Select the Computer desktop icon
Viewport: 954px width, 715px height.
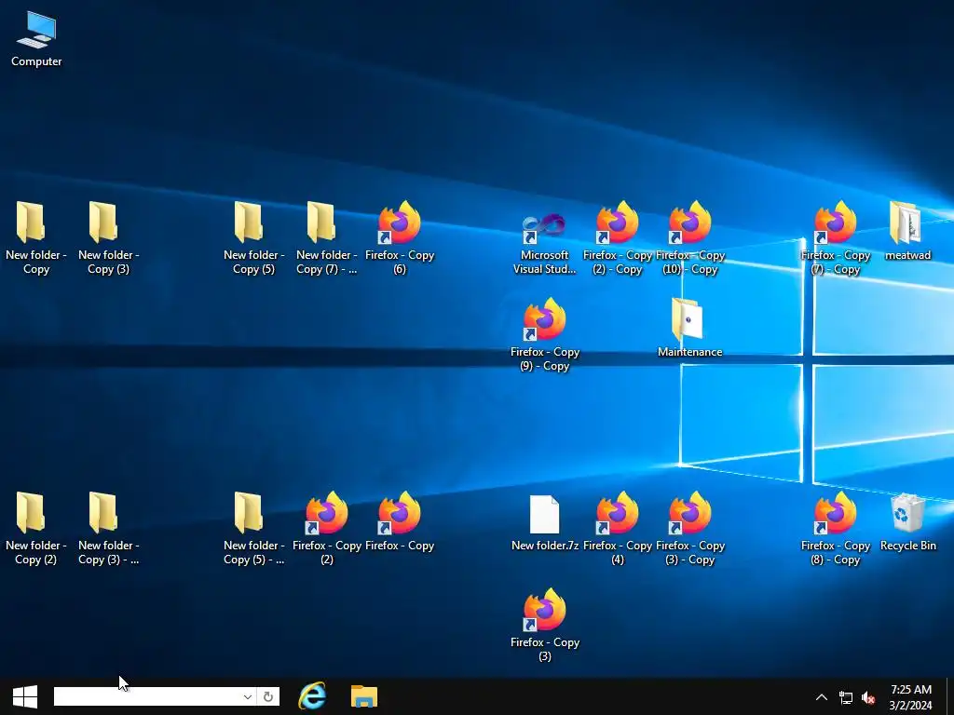pos(36,38)
